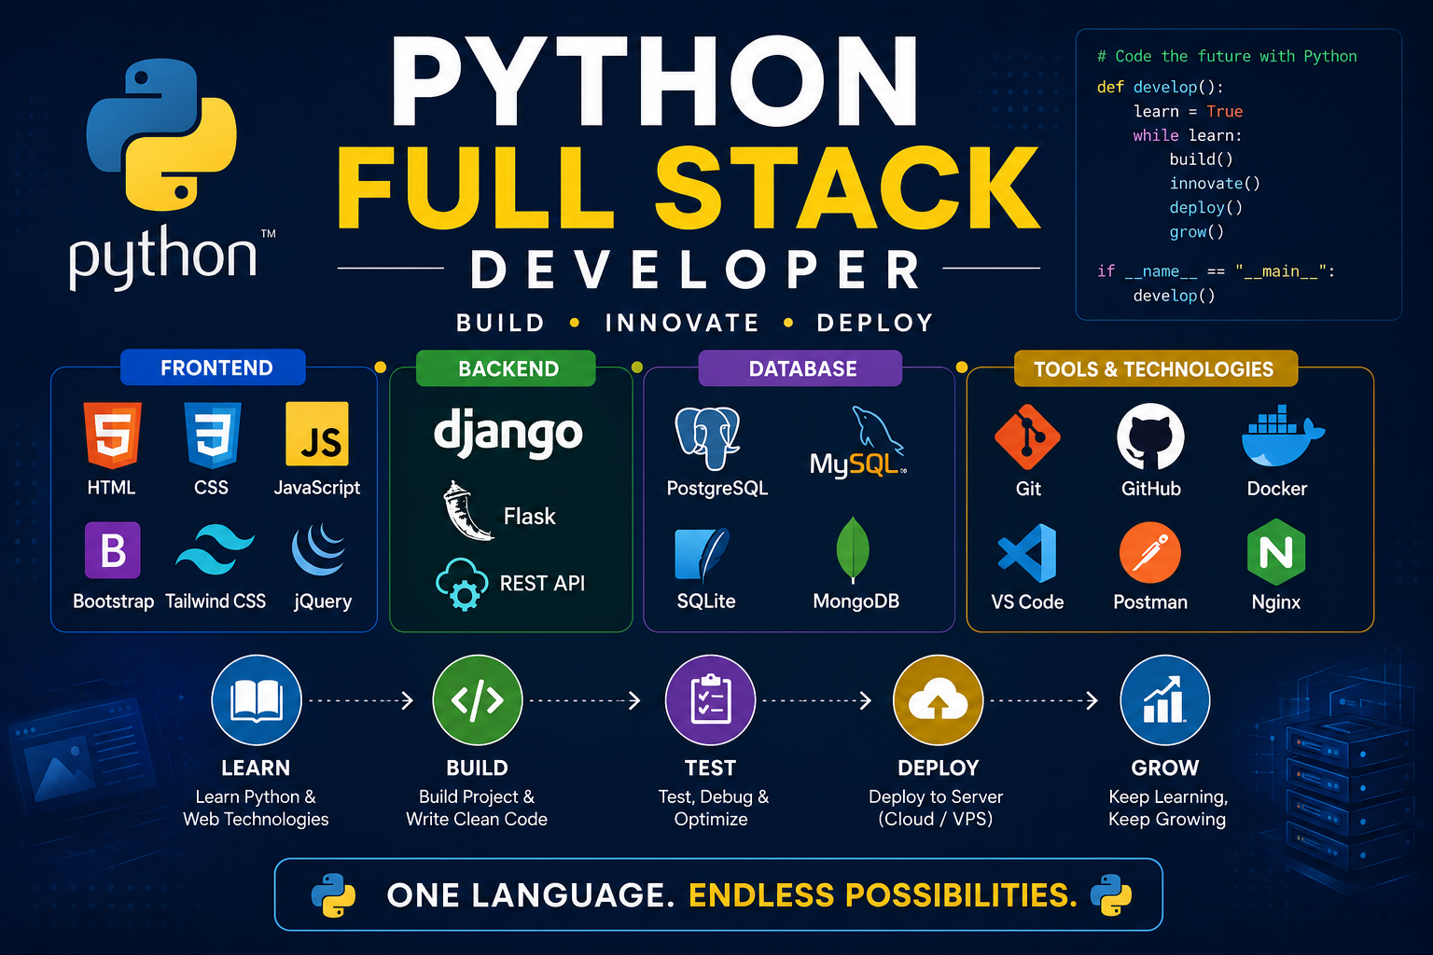Click the LEARN open book circle icon
Image resolution: width=1433 pixels, height=955 pixels.
click(x=257, y=700)
